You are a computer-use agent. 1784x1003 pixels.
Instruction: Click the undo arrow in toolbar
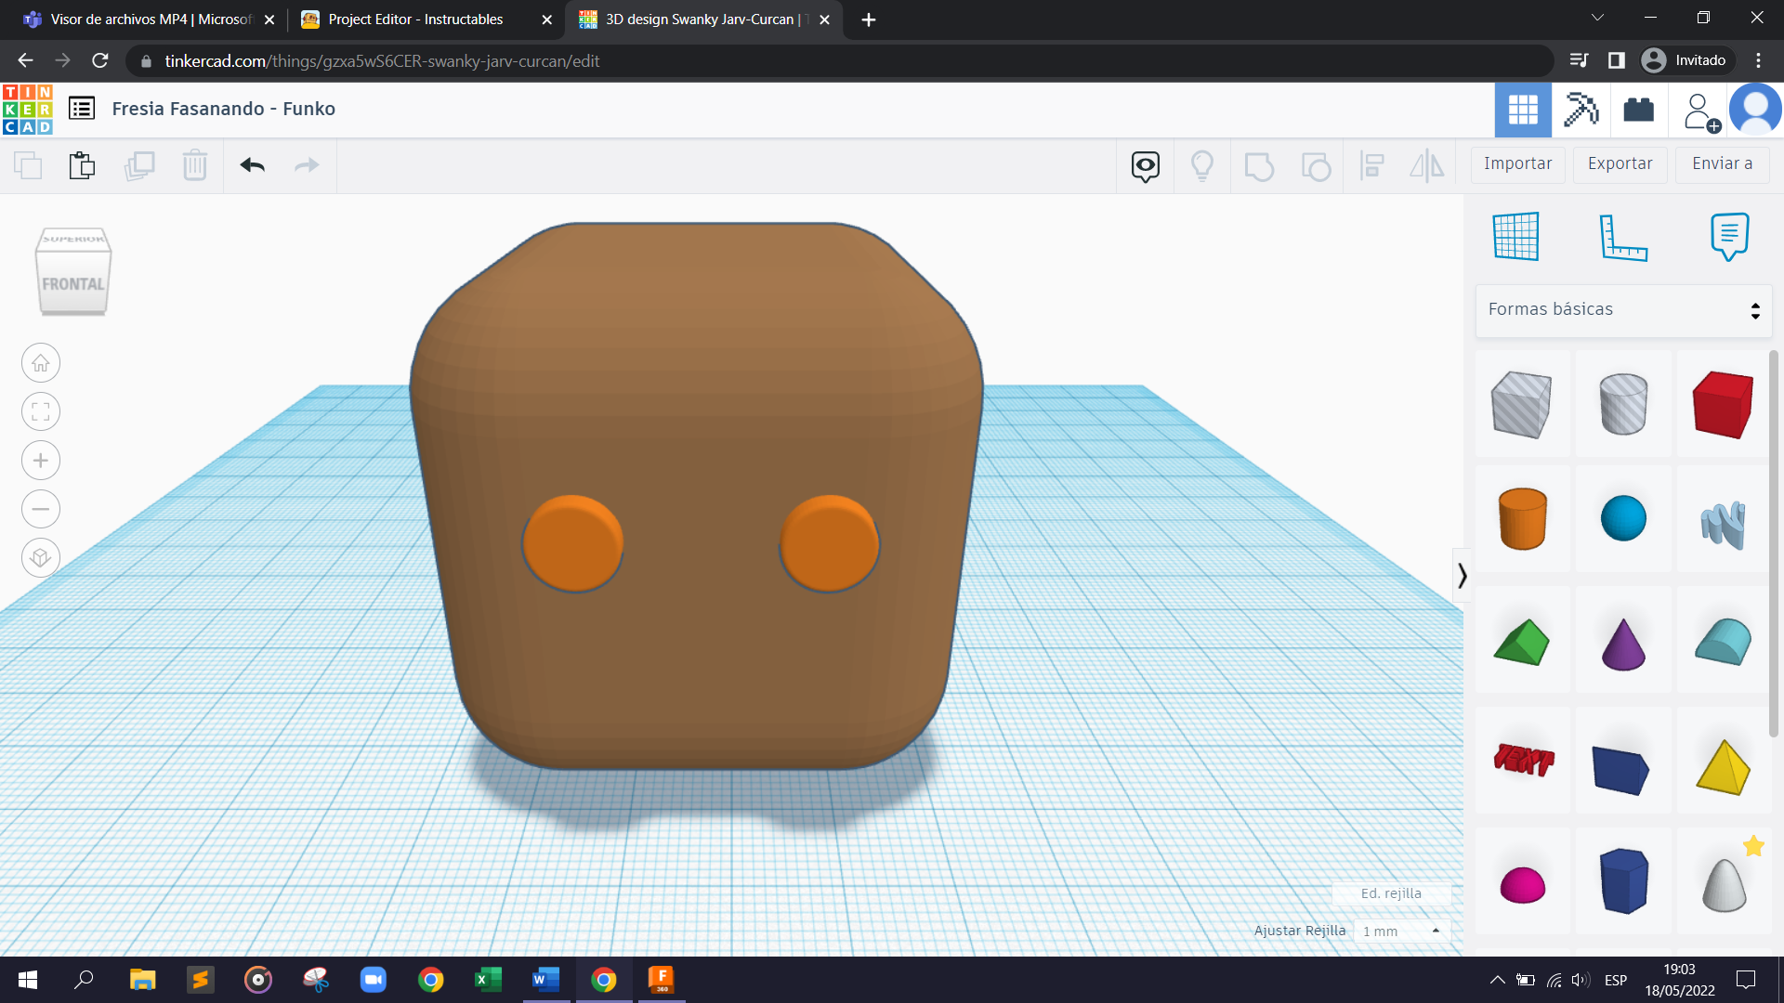click(252, 165)
